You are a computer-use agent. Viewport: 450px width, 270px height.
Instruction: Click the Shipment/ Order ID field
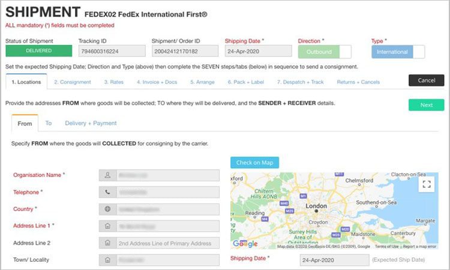[185, 52]
